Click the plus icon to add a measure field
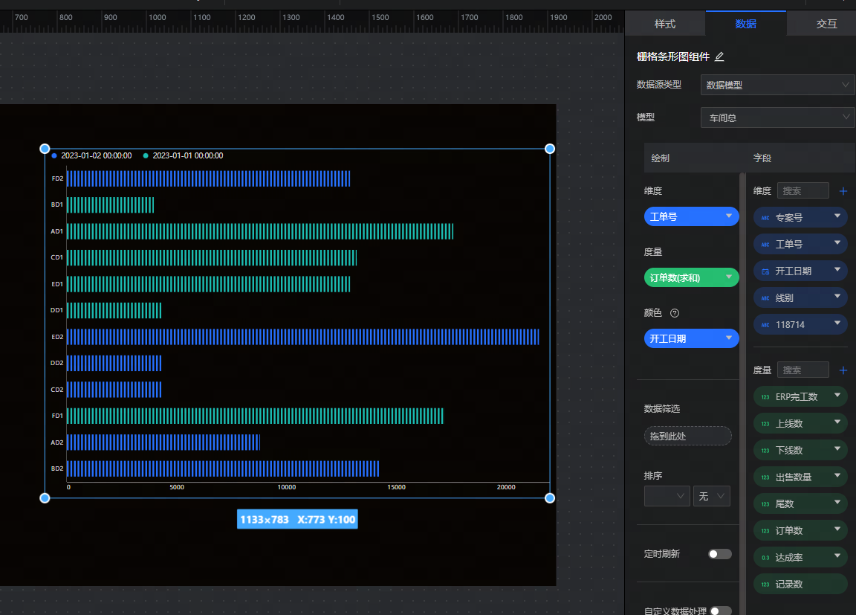856x615 pixels. point(843,370)
